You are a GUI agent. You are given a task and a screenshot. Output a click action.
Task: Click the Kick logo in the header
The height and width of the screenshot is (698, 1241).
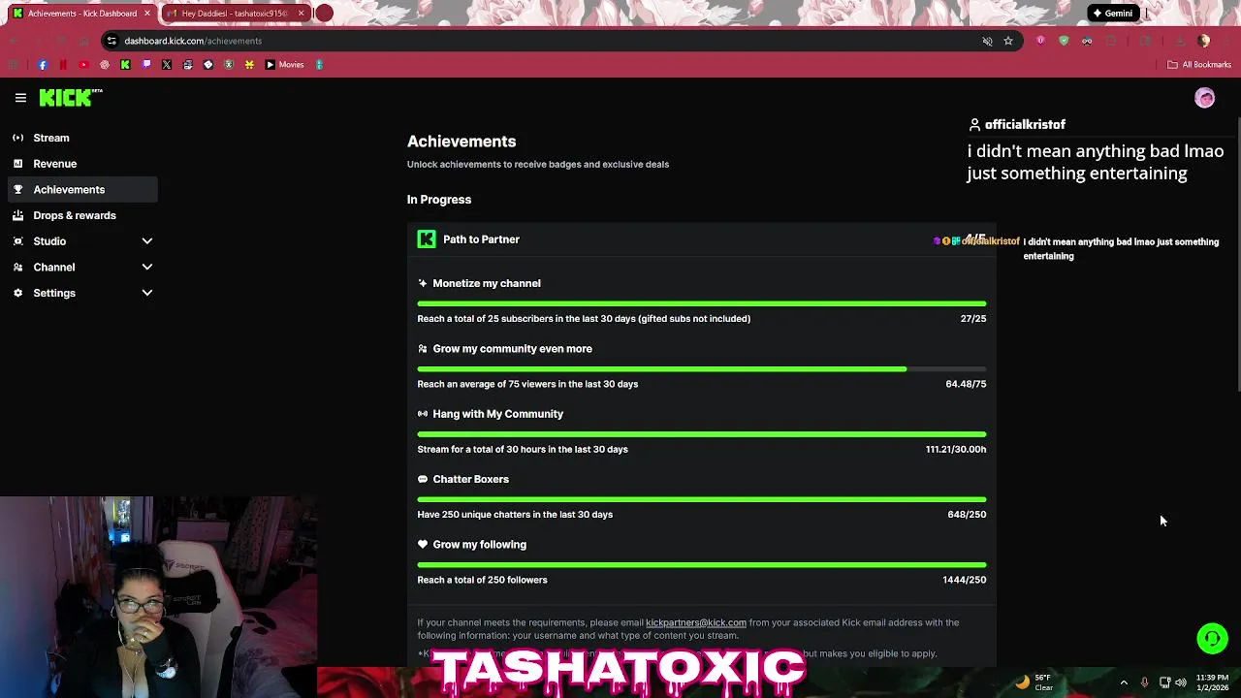[70, 97]
